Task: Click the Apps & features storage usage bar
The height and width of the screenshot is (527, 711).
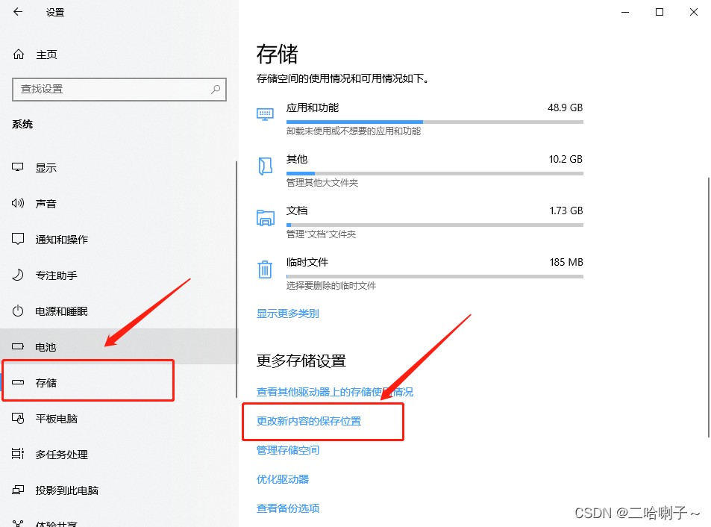Action: click(434, 121)
